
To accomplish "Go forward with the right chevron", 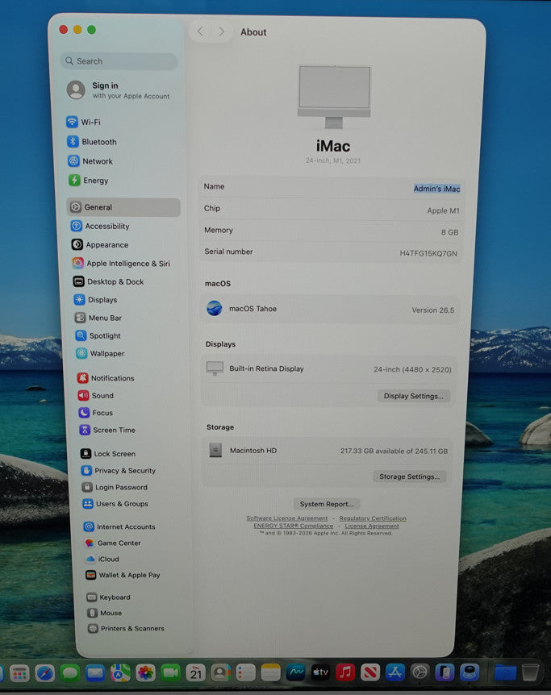I will pyautogui.click(x=221, y=32).
